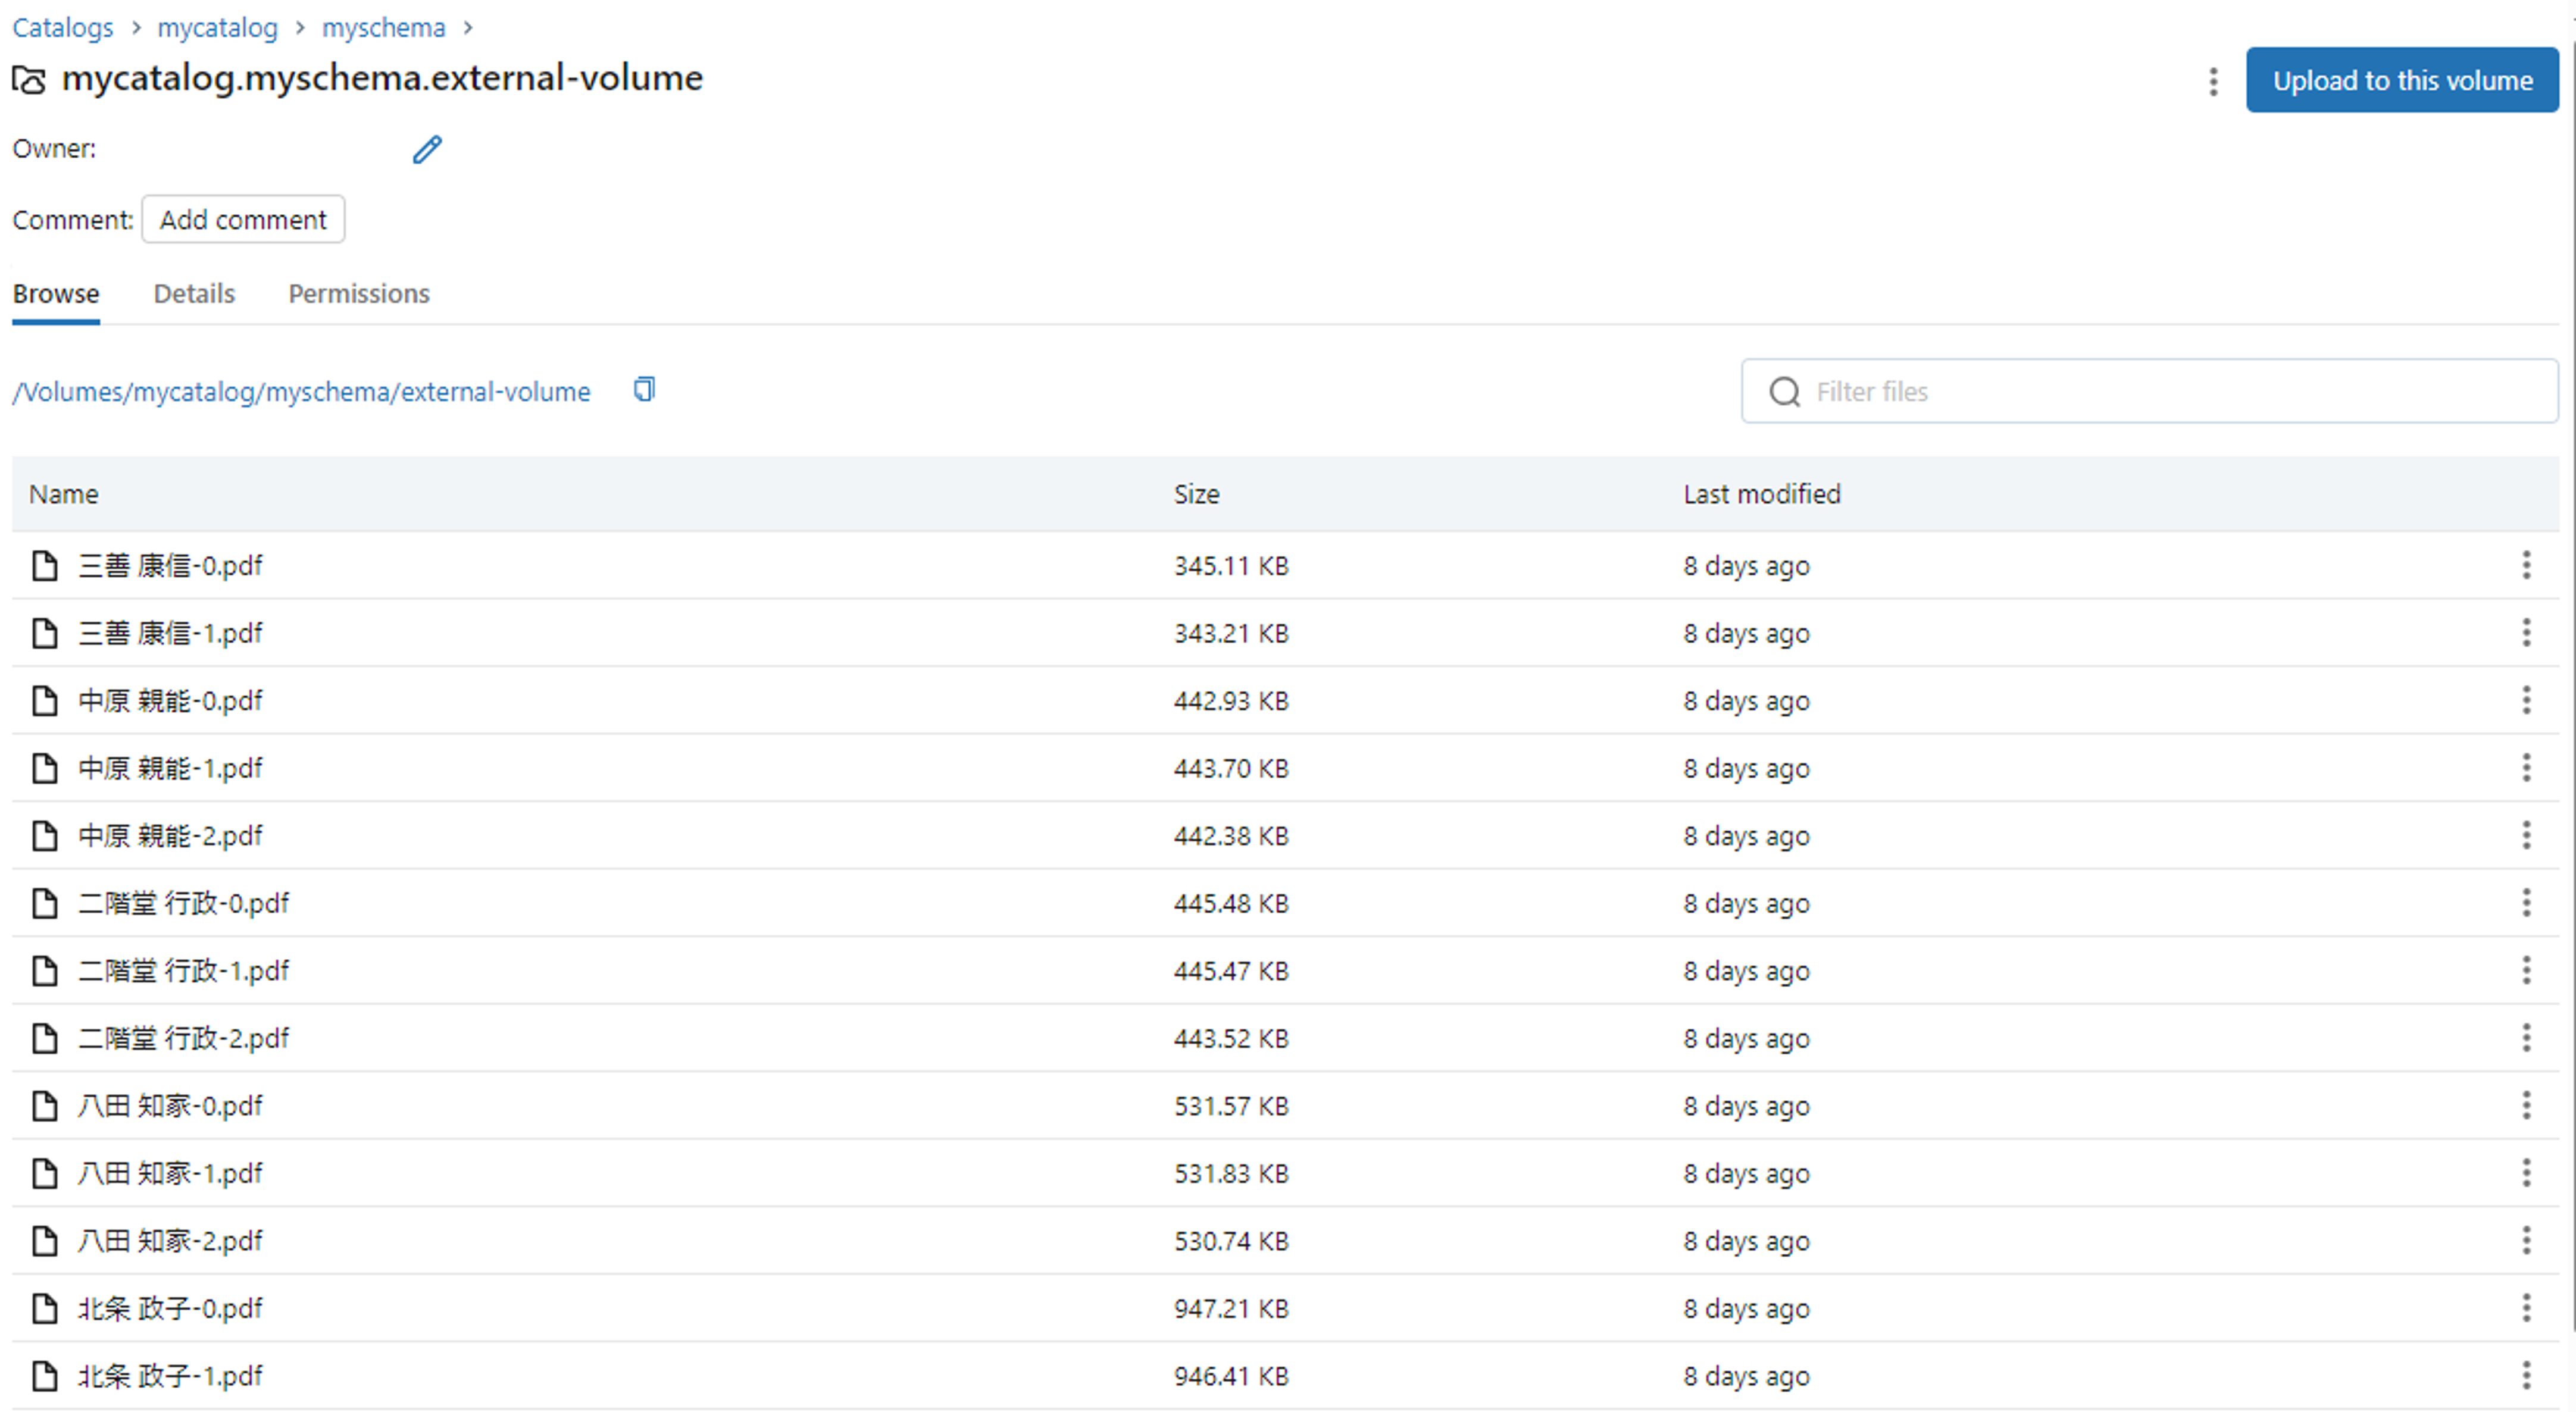Viewport: 2576px width, 1412px height.
Task: Open row actions menu for 中原 親能-1.pdf
Action: click(x=2525, y=768)
